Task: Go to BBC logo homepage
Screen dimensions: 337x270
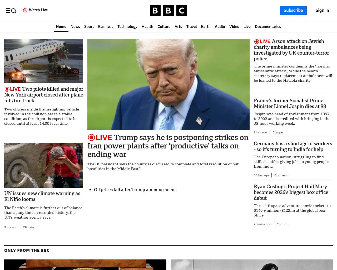Action: tap(168, 11)
